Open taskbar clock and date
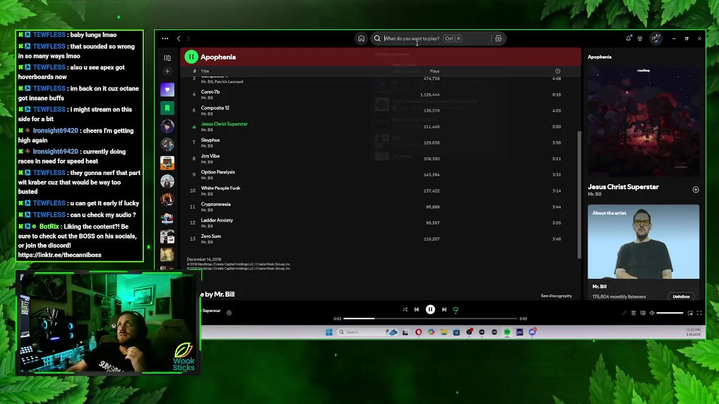This screenshot has width=719, height=404. coord(693,332)
